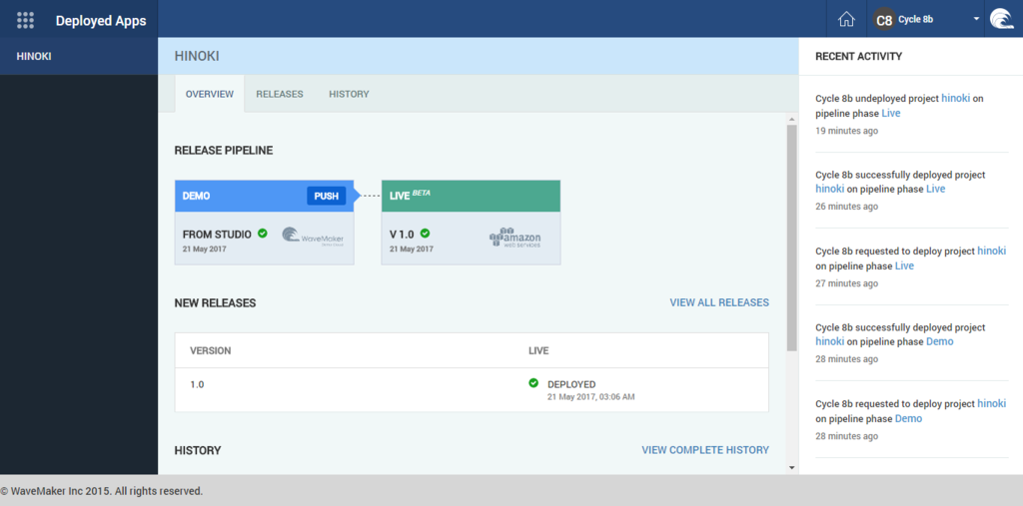The height and width of the screenshot is (506, 1023).
Task: Click the RECENT ACTIVITY heading
Action: (858, 56)
